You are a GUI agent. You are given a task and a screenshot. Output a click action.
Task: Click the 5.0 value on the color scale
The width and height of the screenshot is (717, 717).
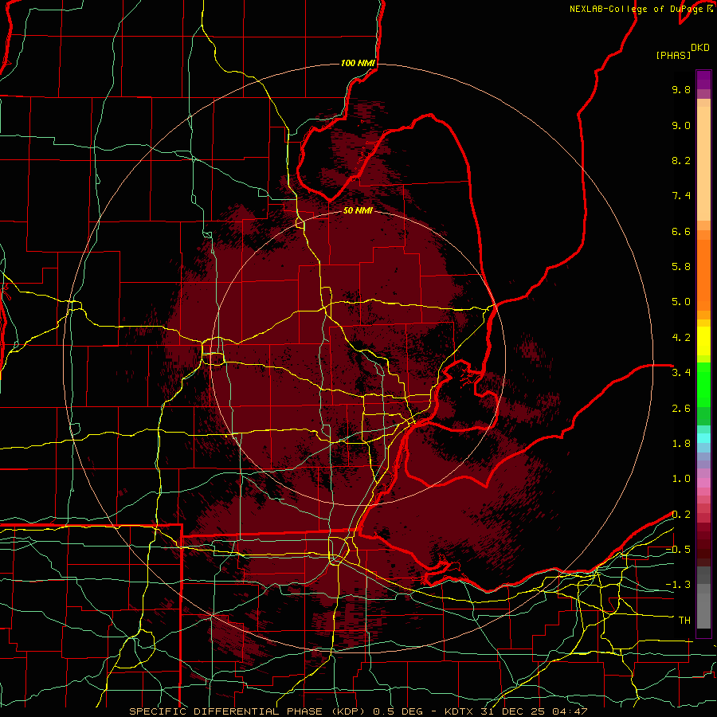(681, 302)
